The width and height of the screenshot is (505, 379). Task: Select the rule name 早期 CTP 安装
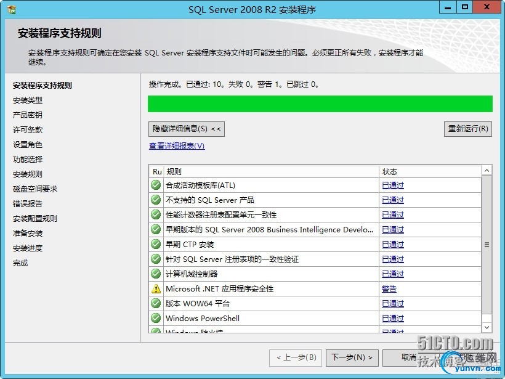[190, 245]
